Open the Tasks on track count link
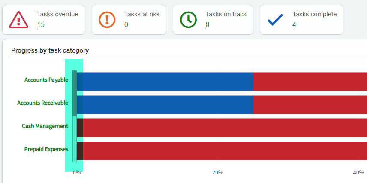Screen dimensions: 367x183 pyautogui.click(x=208, y=24)
